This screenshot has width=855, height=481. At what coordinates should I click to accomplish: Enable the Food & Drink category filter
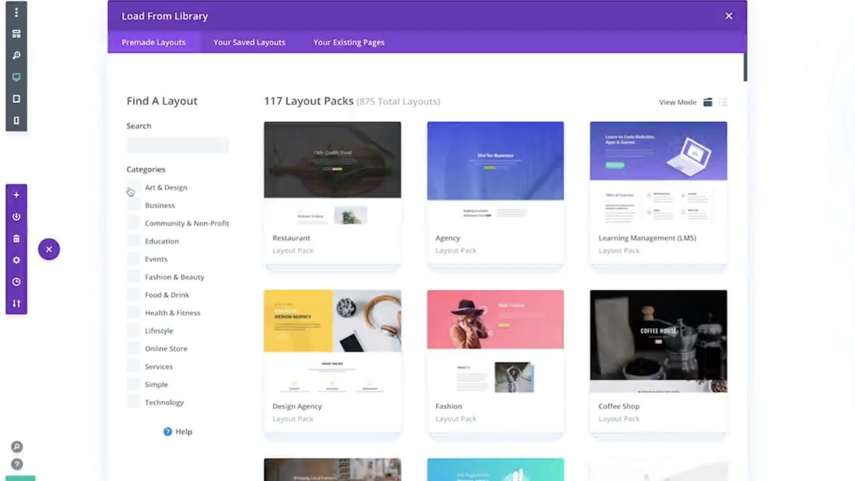[x=133, y=295]
